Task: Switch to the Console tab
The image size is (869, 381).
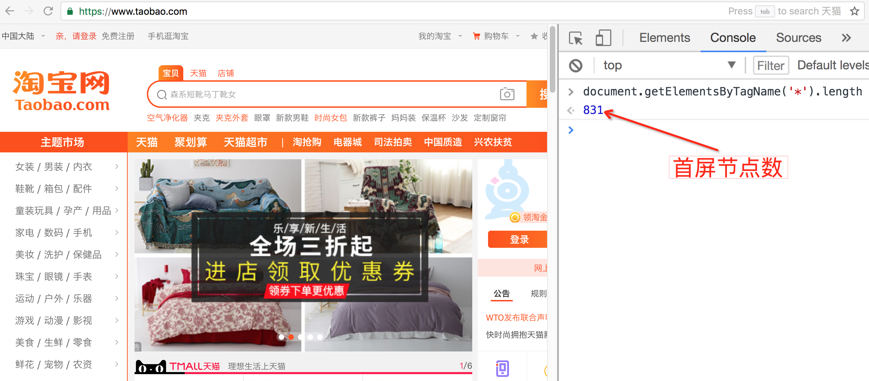Action: coord(733,38)
